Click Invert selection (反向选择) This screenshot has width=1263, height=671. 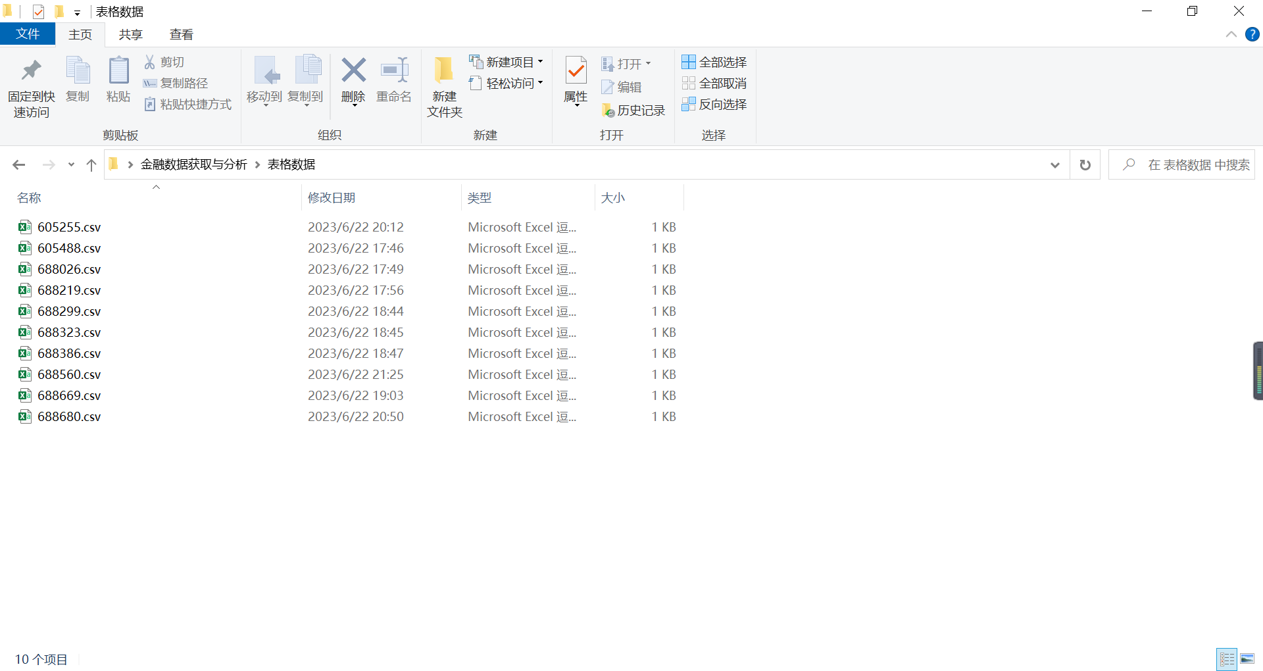714,104
